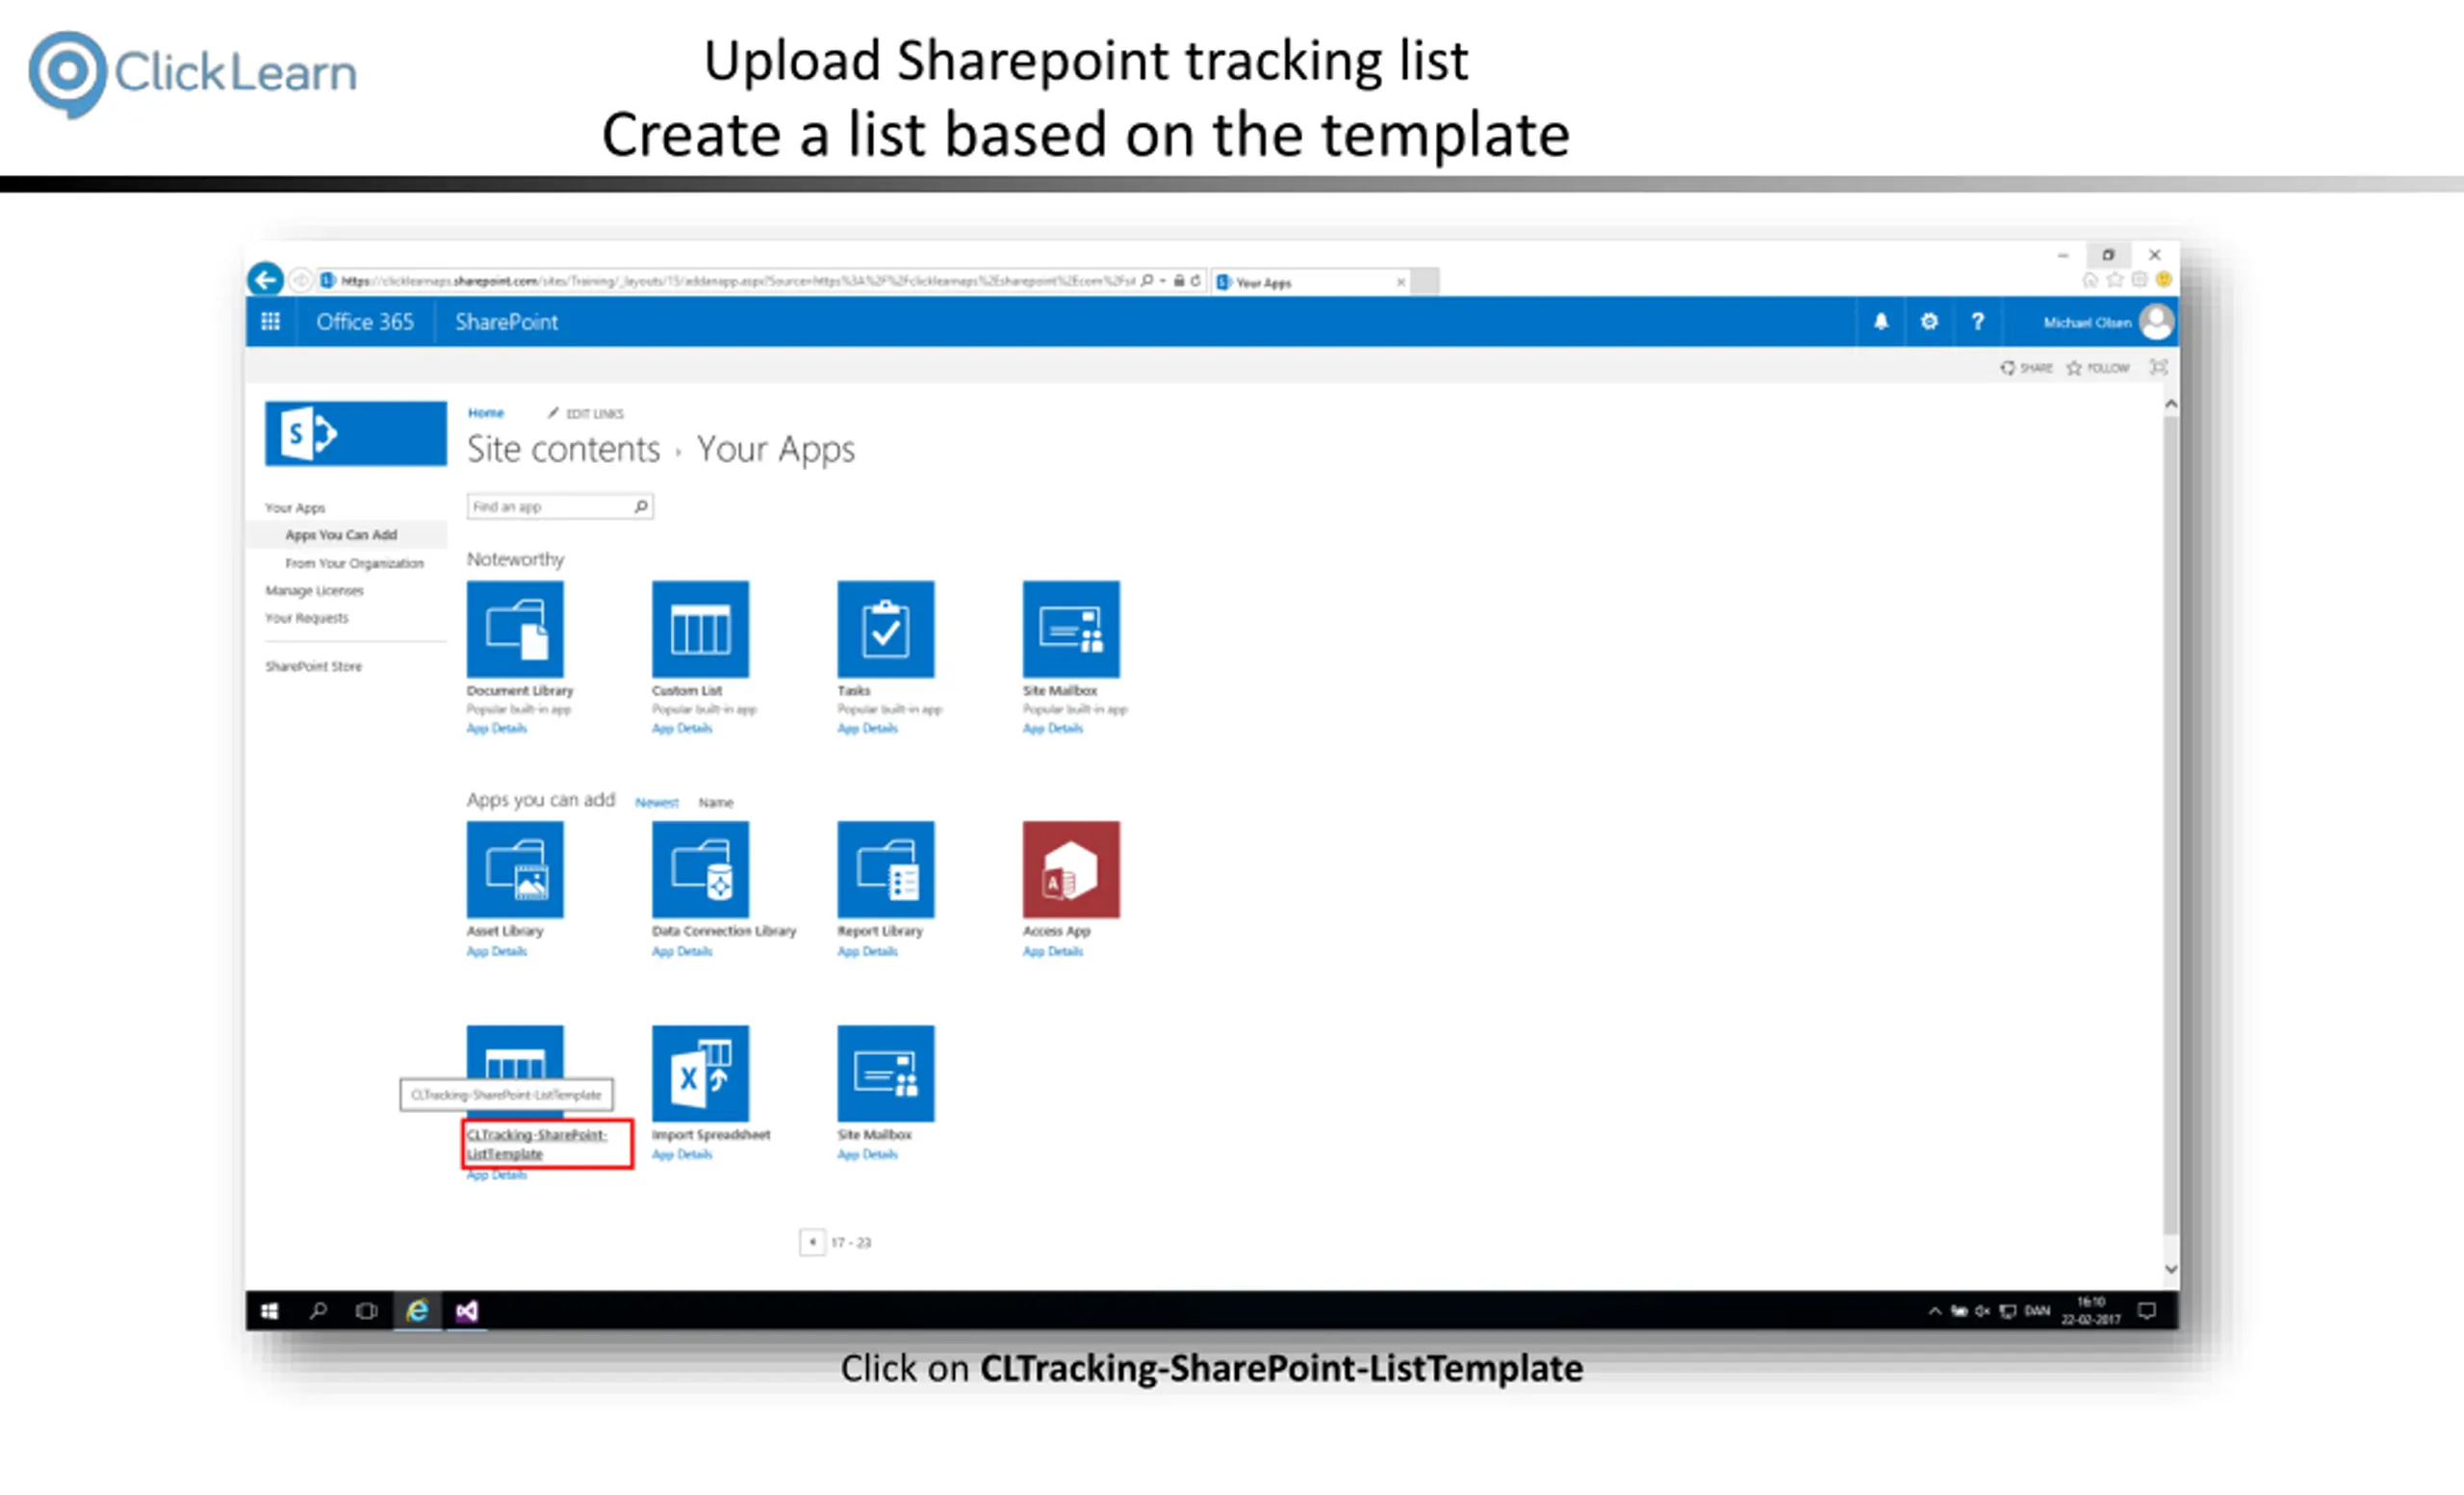Click the browser address bar
Screen dimensions: 2464x1495
tap(737, 281)
